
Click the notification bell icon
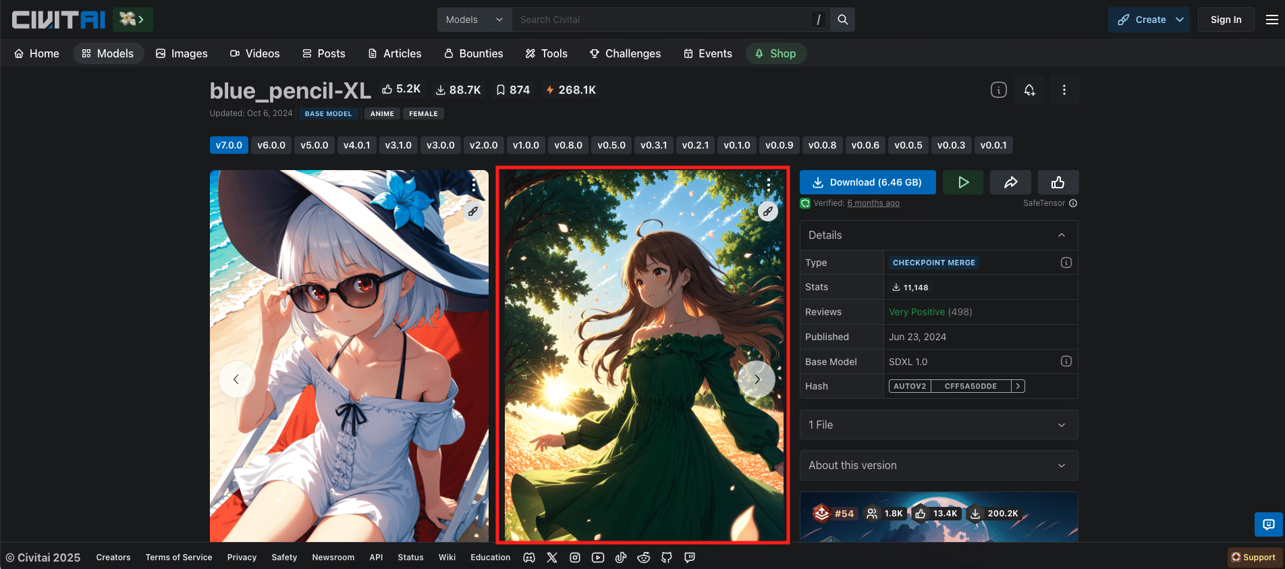[1029, 90]
